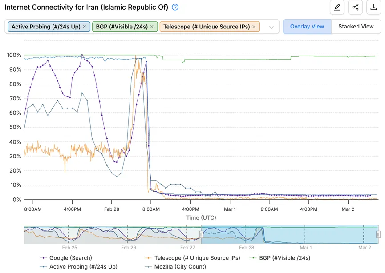Click the Telescope tag label in selector
The image size is (385, 273).
(207, 27)
